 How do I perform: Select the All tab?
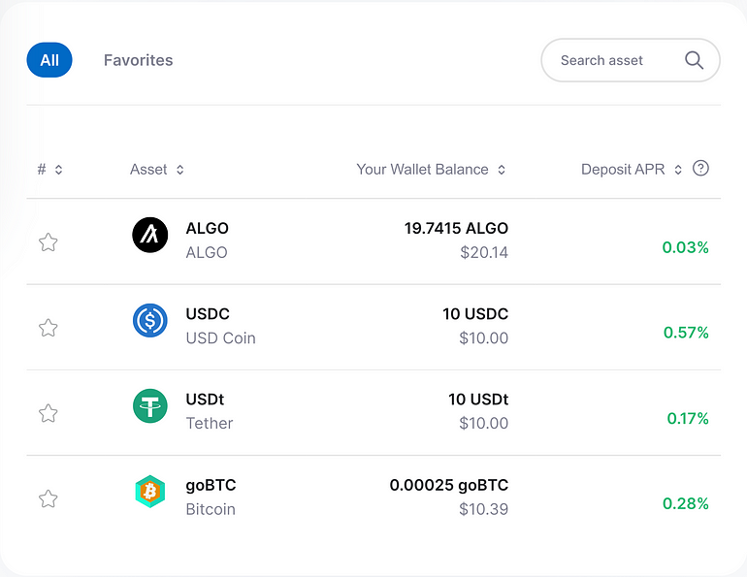49,60
